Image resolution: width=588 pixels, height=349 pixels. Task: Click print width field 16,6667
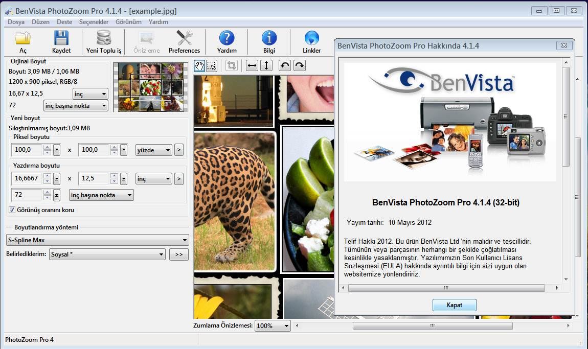coord(27,179)
